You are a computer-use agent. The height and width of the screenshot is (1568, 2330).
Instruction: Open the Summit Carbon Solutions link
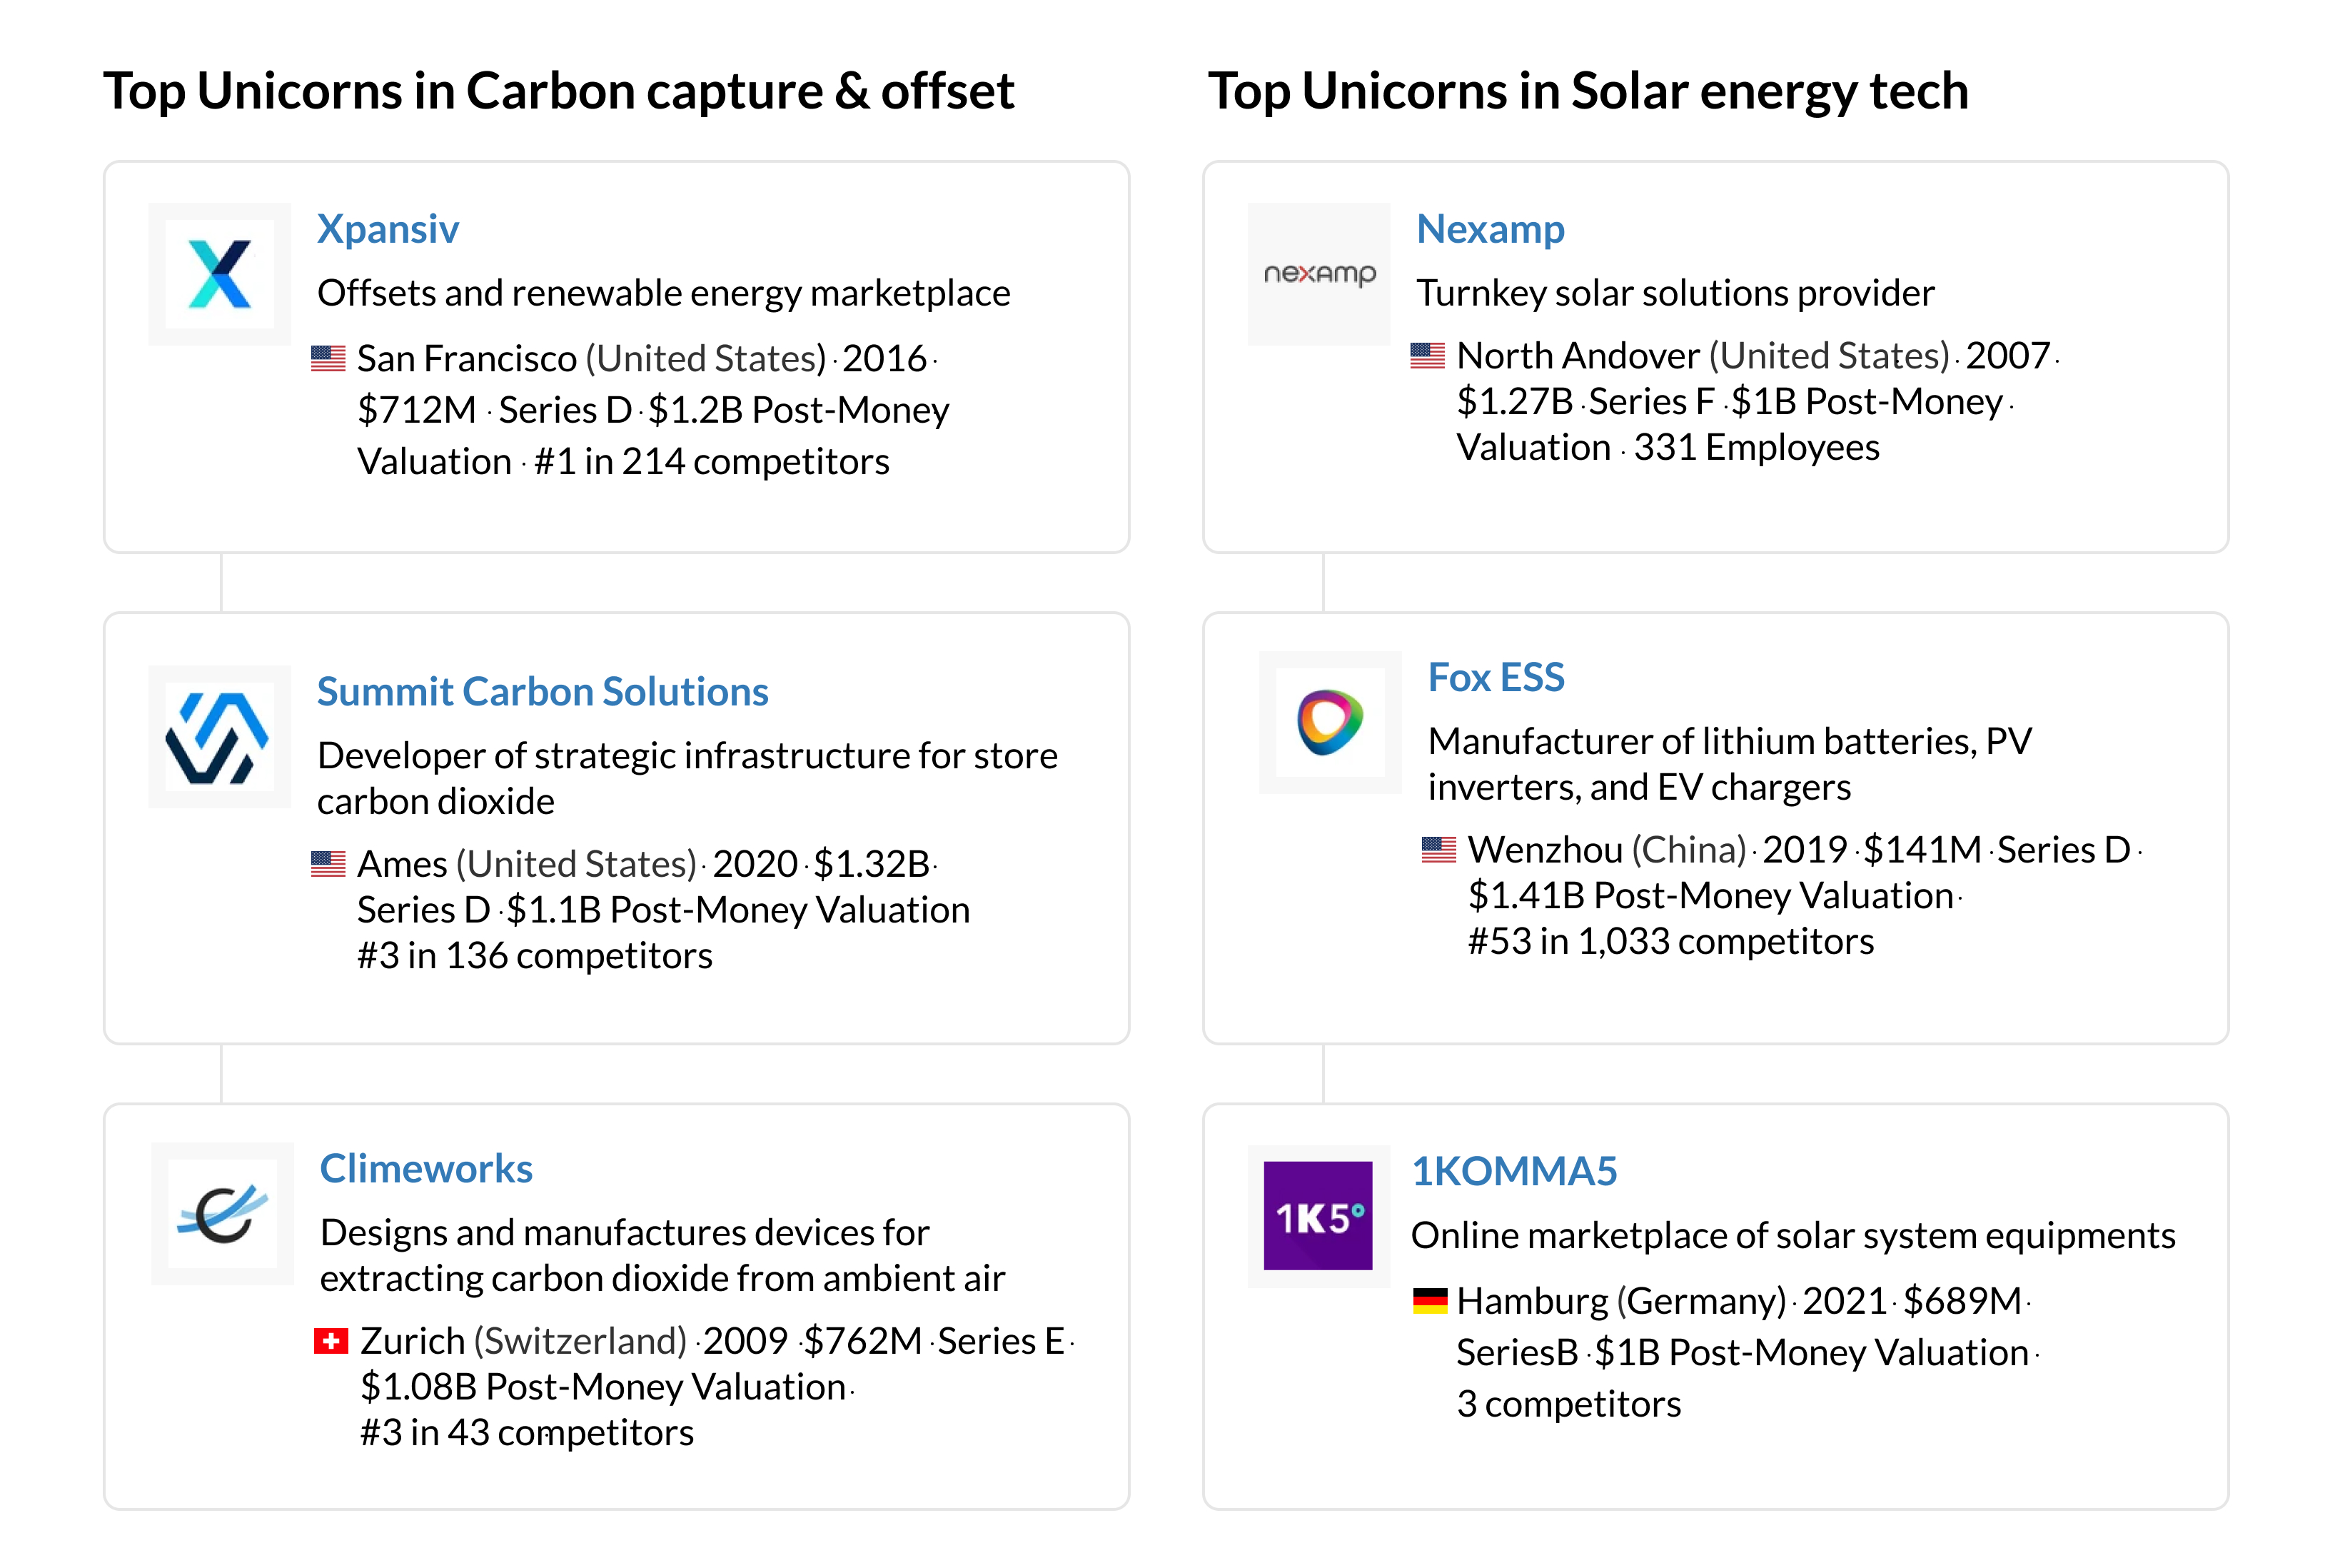[x=542, y=692]
